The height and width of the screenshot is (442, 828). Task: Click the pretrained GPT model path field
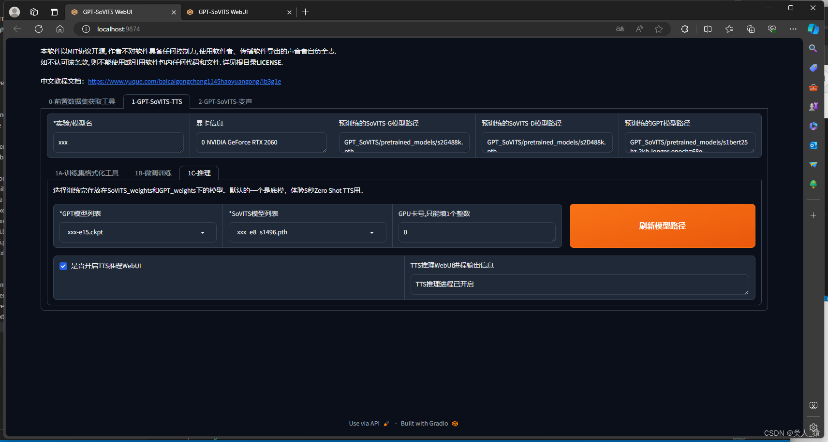click(x=690, y=143)
